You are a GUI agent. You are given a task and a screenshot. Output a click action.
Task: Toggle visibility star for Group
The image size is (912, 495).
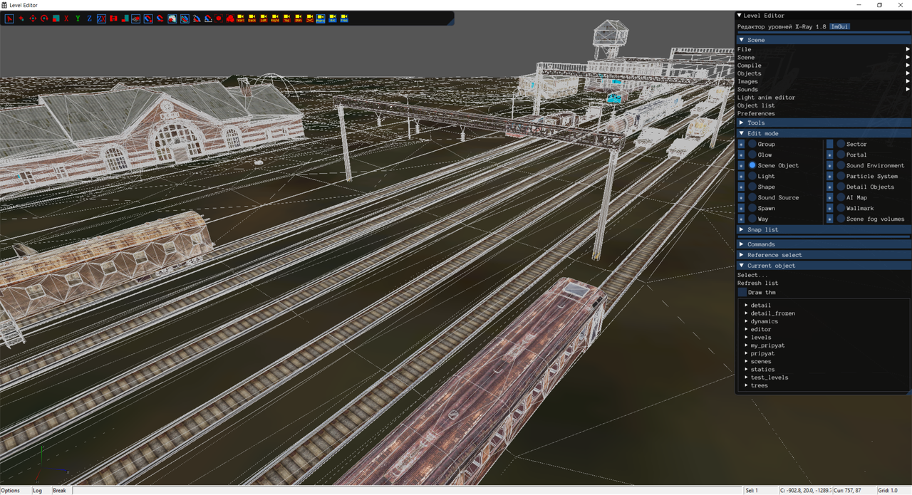point(741,144)
